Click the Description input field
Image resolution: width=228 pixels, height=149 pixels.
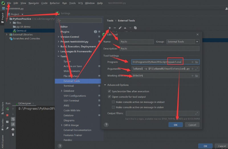(160, 49)
